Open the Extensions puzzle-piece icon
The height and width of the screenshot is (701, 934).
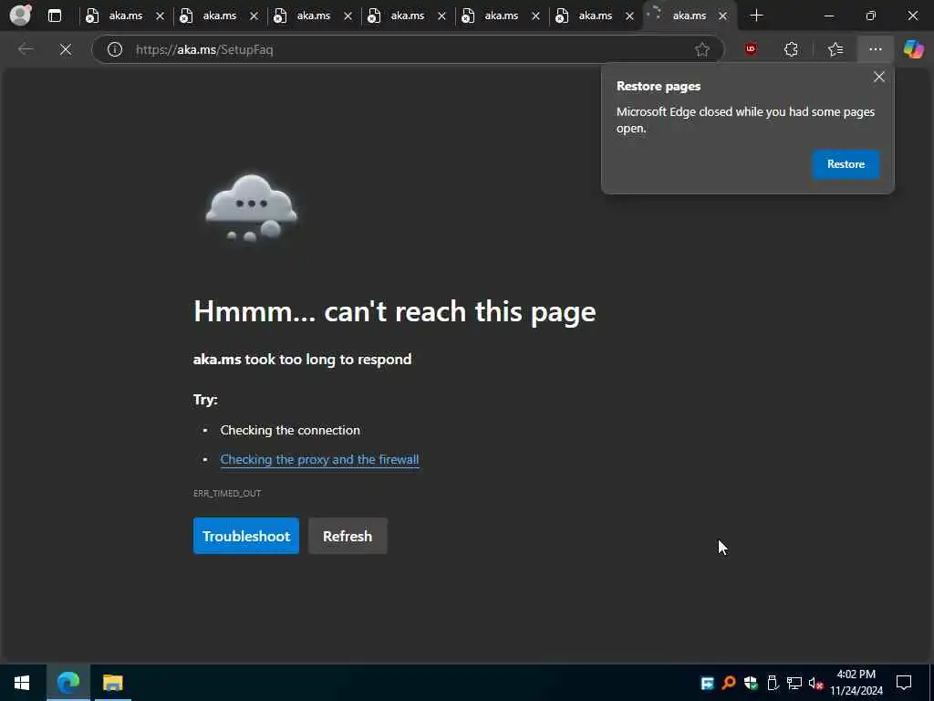791,49
